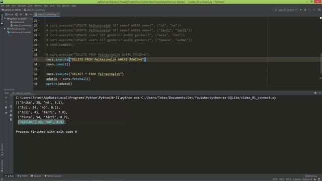Print console output with printer icon

[11, 115]
